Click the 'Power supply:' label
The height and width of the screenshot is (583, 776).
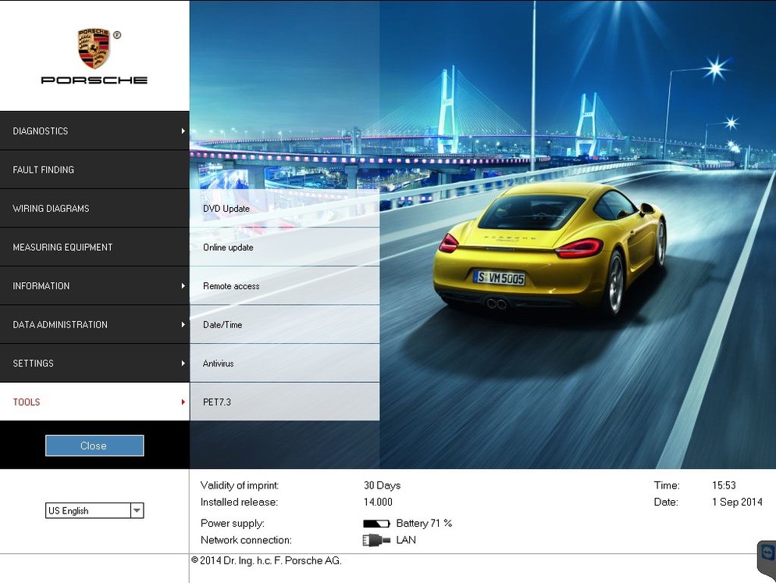233,523
